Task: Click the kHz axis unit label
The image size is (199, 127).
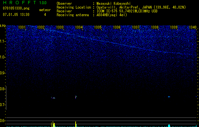Action: point(3,26)
